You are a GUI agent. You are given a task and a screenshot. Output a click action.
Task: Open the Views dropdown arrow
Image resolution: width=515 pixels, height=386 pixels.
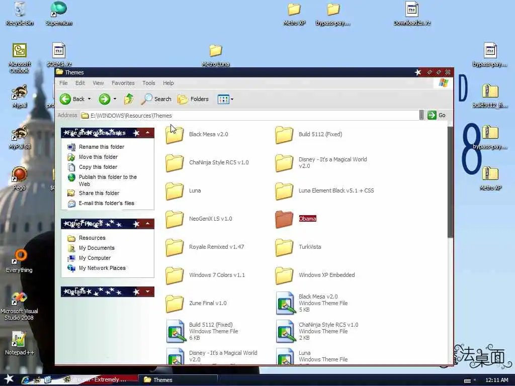[232, 99]
